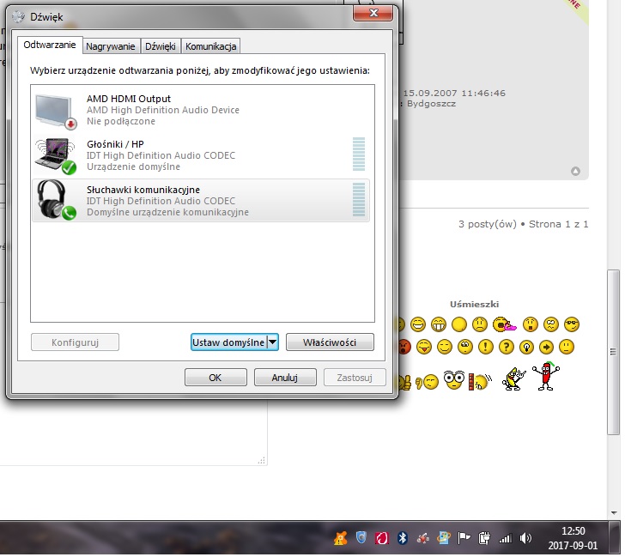Open the Bluetooth tray icon

click(402, 538)
